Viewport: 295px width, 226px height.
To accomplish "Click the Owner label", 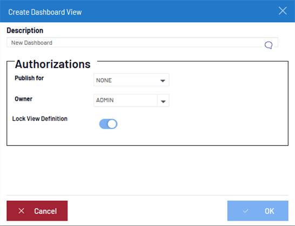I will [24, 99].
